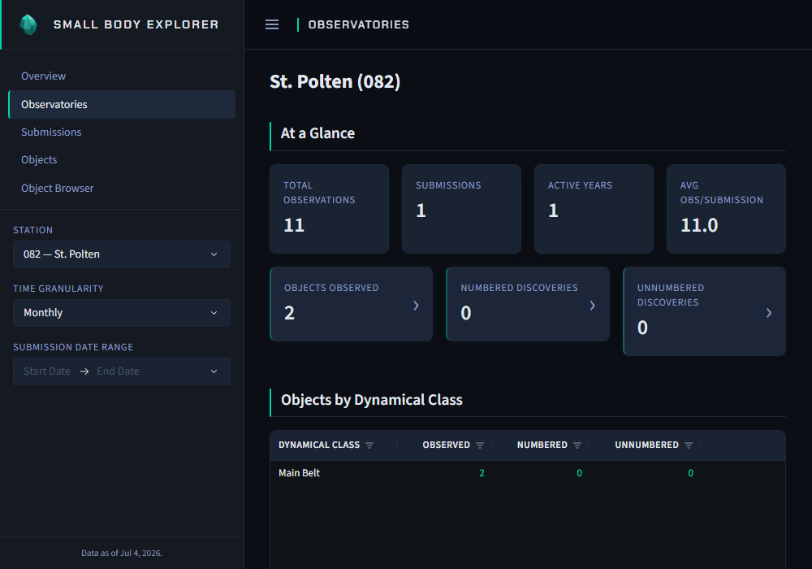Go to Overview in the sidebar
The image size is (812, 569).
[44, 76]
